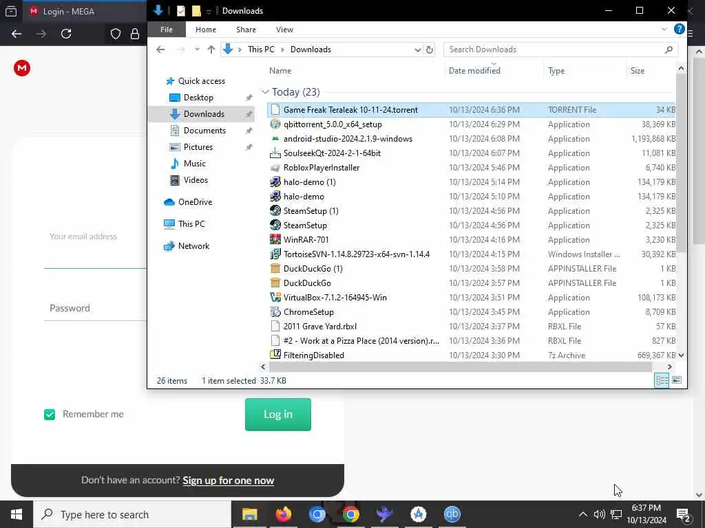The height and width of the screenshot is (528, 705).
Task: Open the File menu in Explorer
Action: coord(167,29)
